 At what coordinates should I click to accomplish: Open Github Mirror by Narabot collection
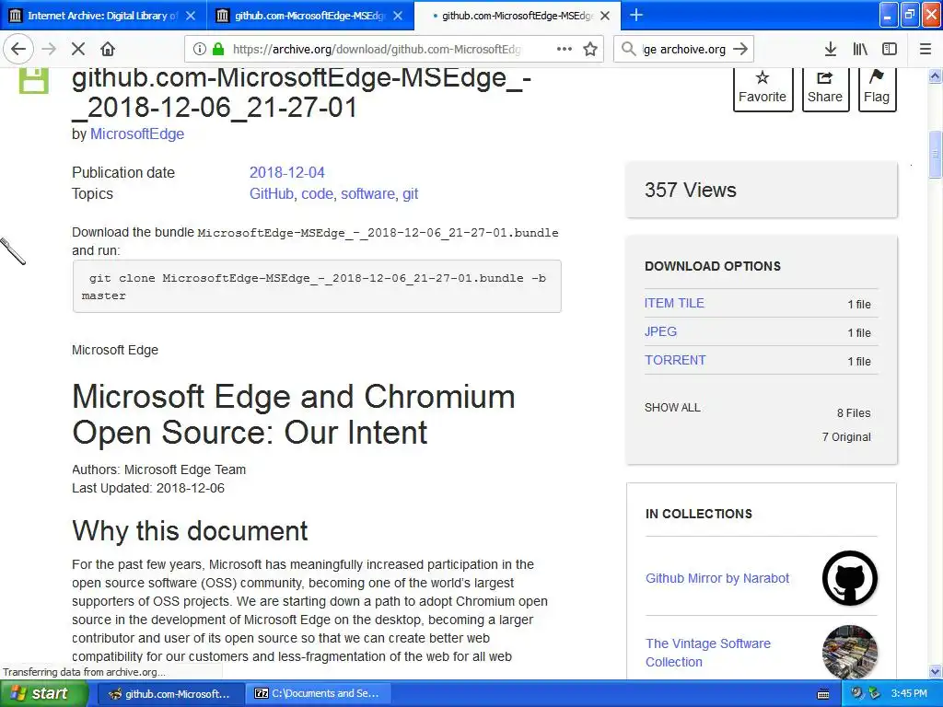tap(716, 578)
